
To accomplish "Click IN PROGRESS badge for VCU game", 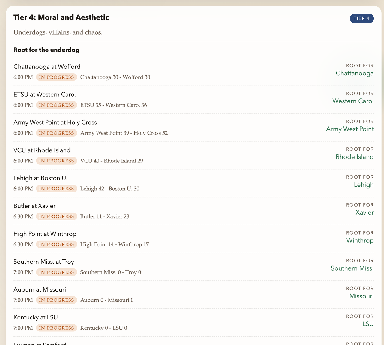I will (57, 161).
